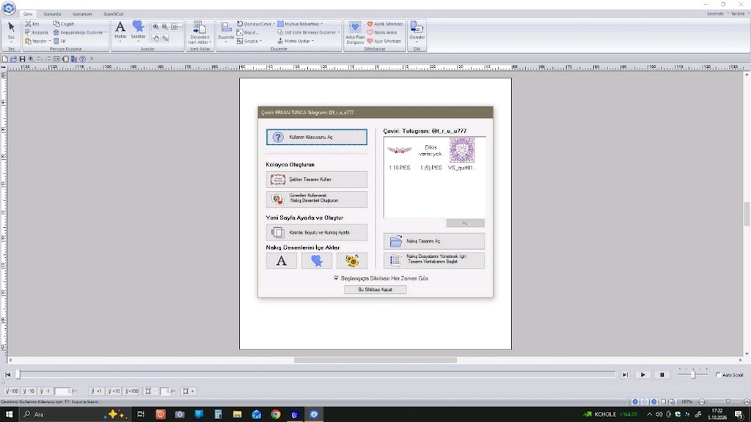Image resolution: width=751 pixels, height=422 pixels.
Task: Click Kasnak Boyutu ve Kumaş Ayarla button
Action: tap(317, 232)
